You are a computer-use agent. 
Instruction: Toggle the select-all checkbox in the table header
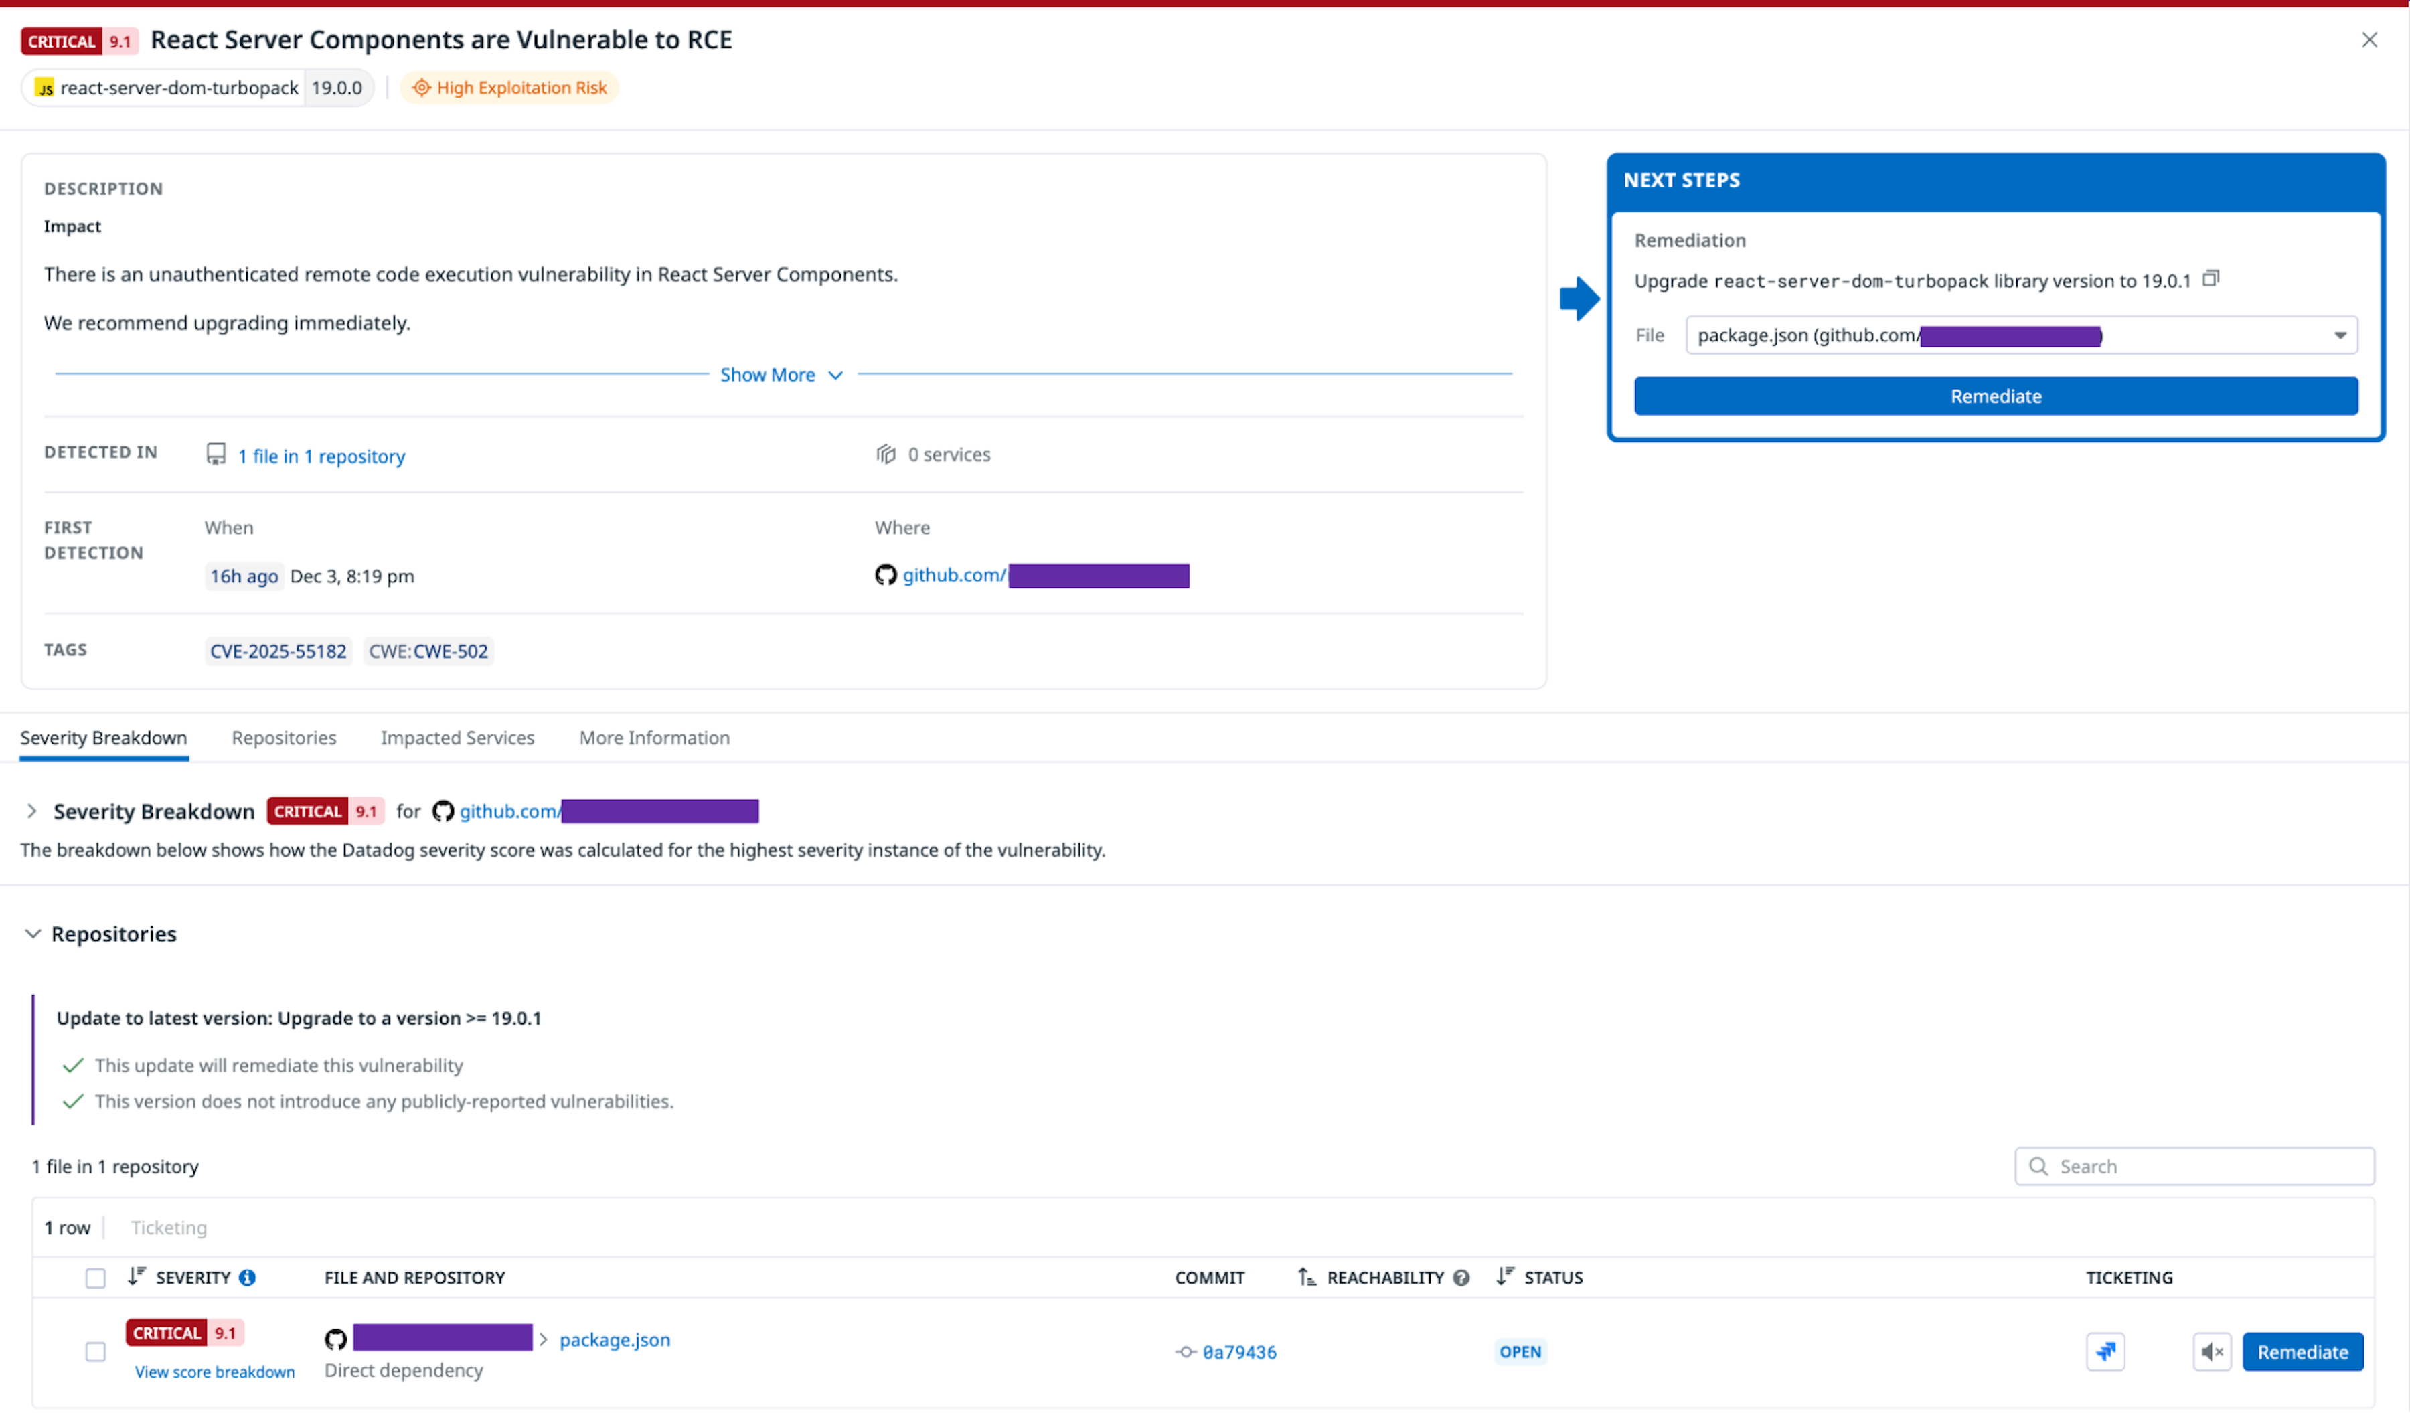(x=96, y=1277)
